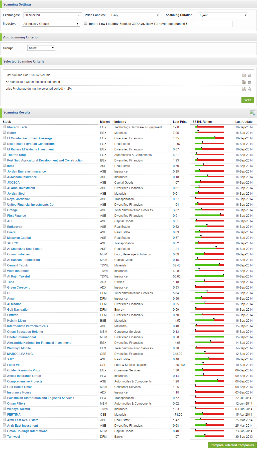This screenshot has width=257, height=449.
Task: Open Oman Holdings International link
Action: [28, 431]
